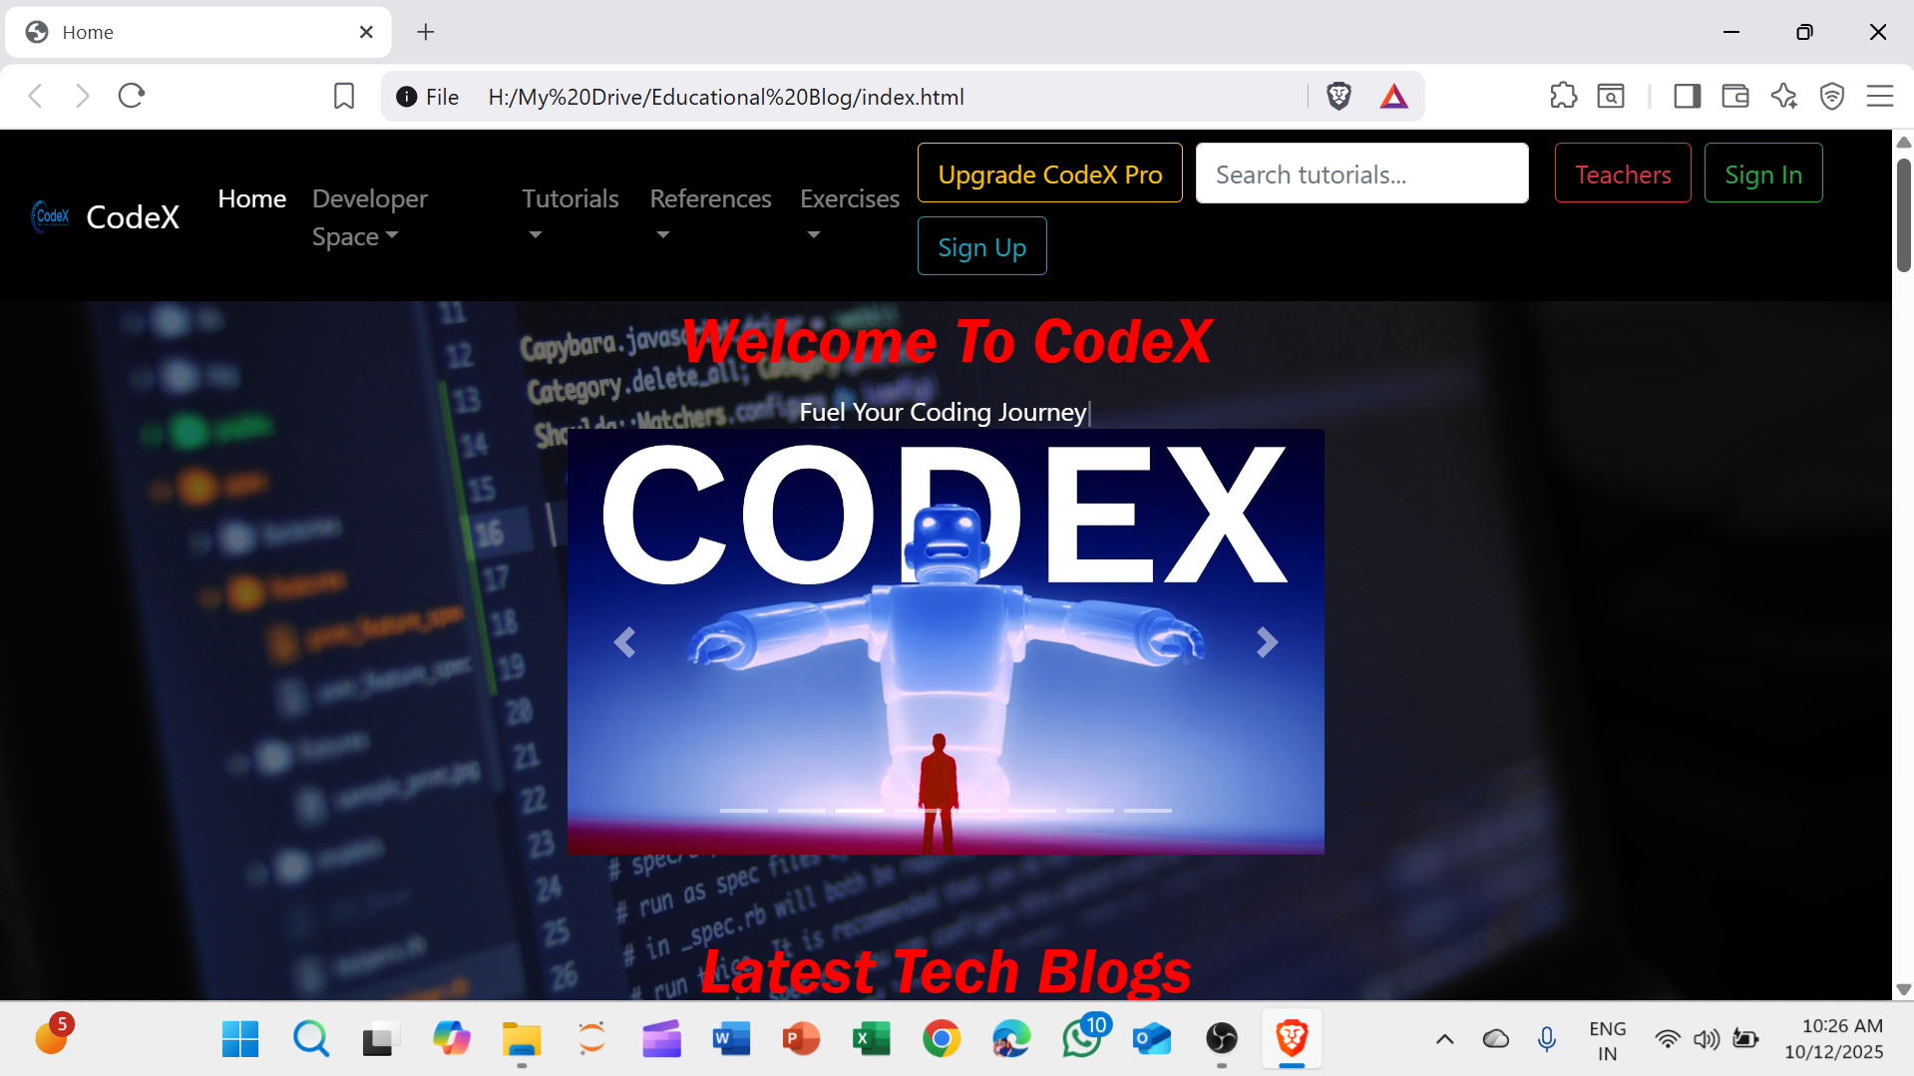This screenshot has height=1076, width=1914.
Task: Toggle Brave Shields for this site
Action: [x=1339, y=96]
